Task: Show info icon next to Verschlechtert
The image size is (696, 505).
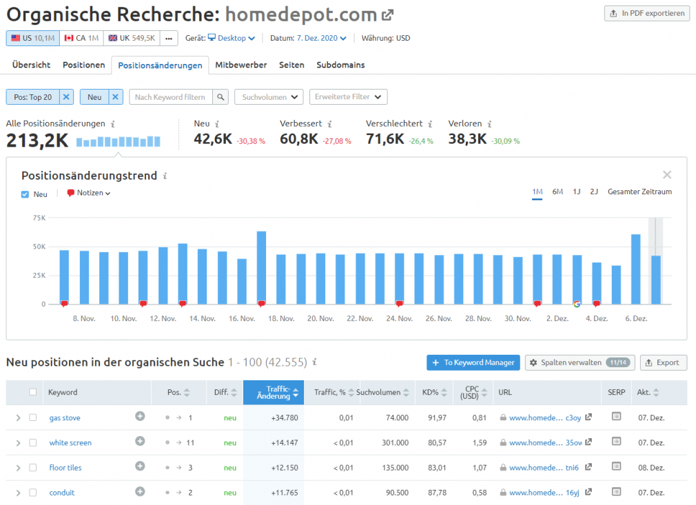Action: tap(430, 124)
